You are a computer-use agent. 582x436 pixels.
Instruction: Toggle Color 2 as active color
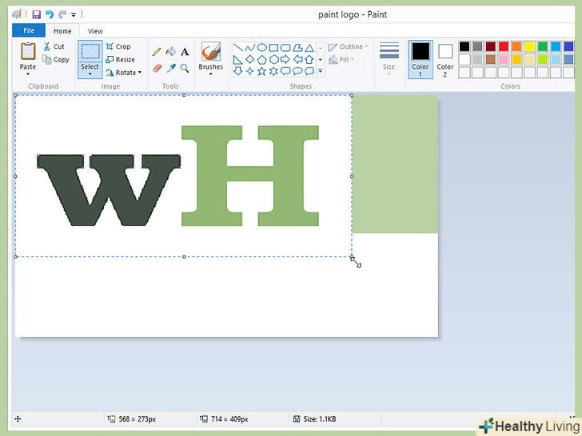tap(445, 58)
